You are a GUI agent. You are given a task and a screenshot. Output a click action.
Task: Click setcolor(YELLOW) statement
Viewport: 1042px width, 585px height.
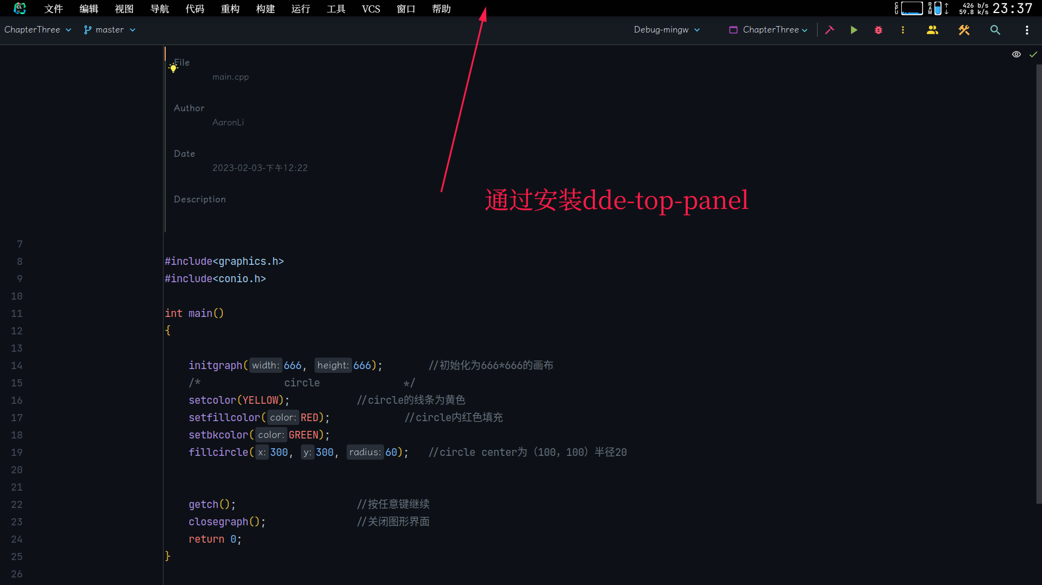(x=239, y=400)
